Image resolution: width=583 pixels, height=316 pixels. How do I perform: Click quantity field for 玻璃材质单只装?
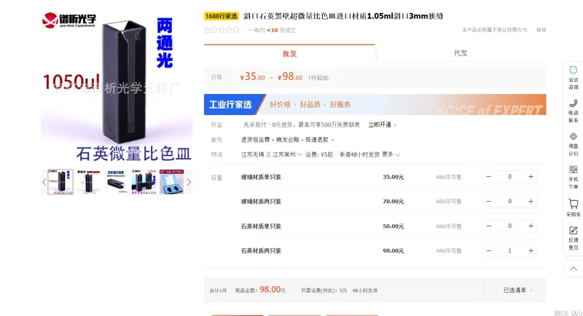509,177
